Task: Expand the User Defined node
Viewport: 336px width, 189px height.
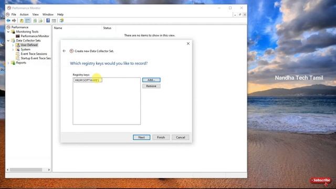Action: [x=13, y=45]
